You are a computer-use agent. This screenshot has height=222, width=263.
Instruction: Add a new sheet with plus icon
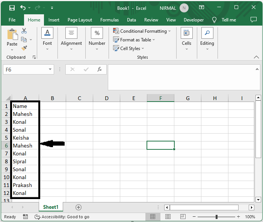(79, 207)
